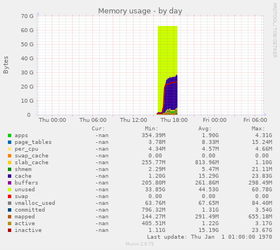Click the page_tables blue legend swatch

(10, 142)
